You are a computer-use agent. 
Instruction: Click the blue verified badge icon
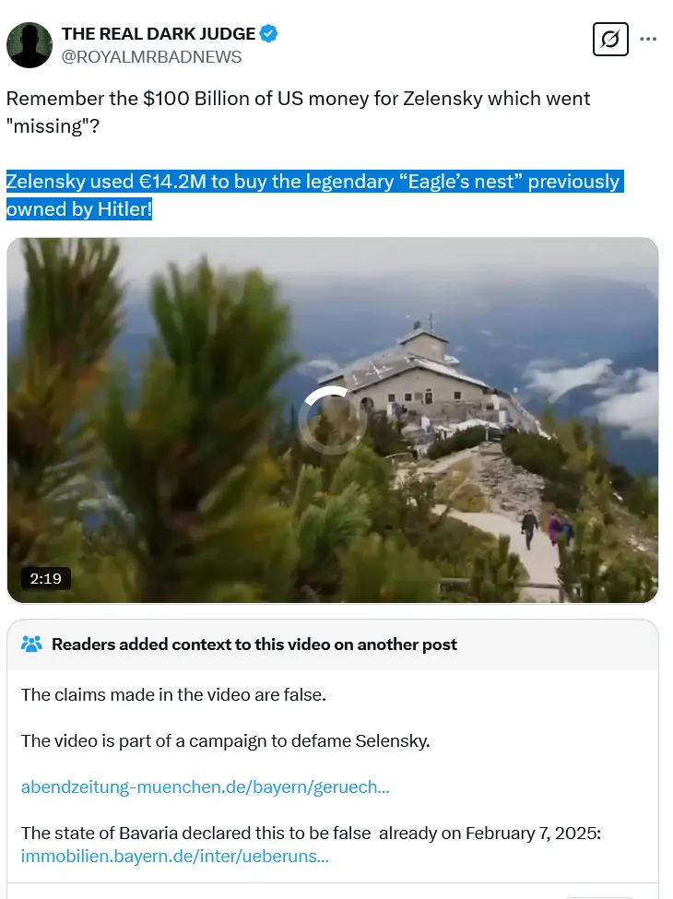[x=269, y=34]
